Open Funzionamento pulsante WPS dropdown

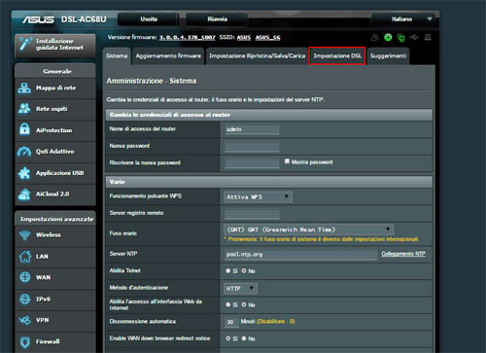coord(258,196)
